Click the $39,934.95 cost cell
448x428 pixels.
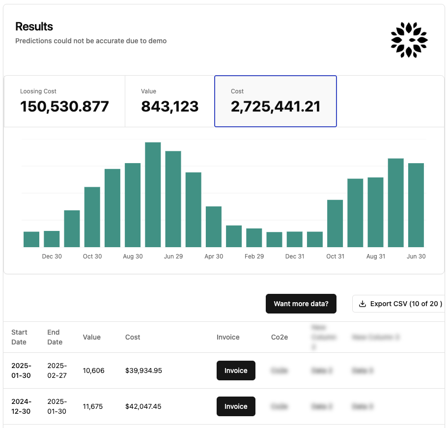143,371
